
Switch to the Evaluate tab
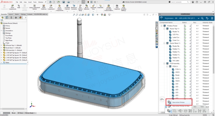tap(30, 14)
